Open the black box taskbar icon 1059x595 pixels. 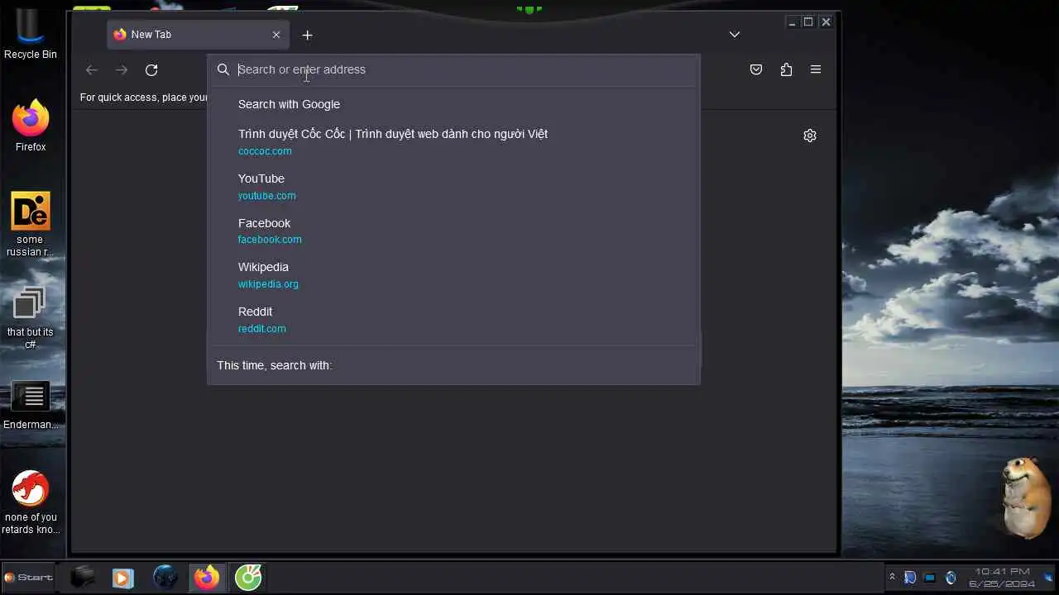click(x=82, y=577)
